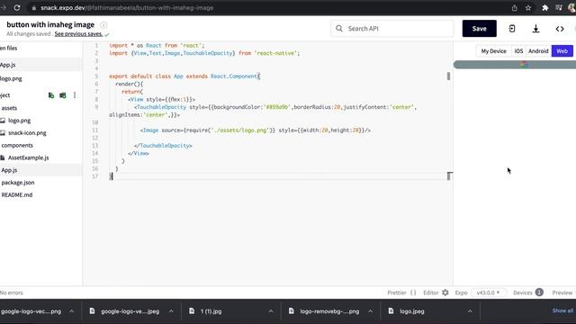
Task: Open logo.png in assets folder
Action: 19,121
